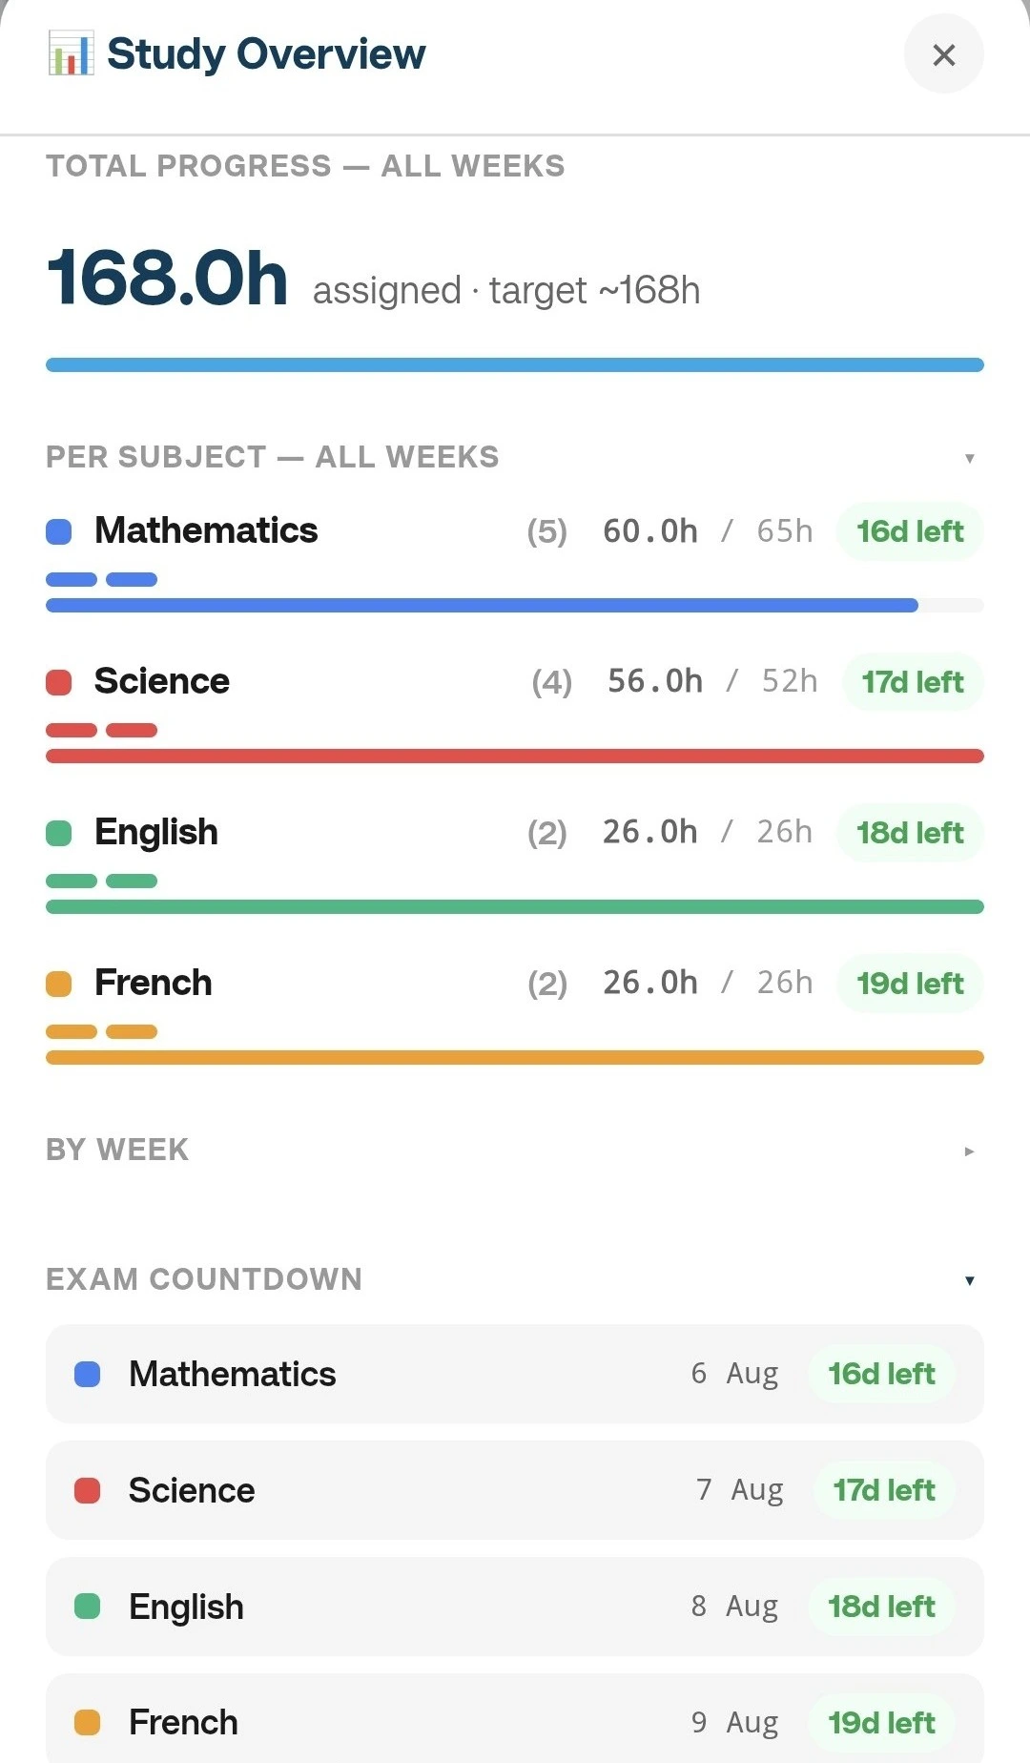Image resolution: width=1030 pixels, height=1763 pixels.
Task: Click the total progress bar under 168.0h
Action: [x=515, y=364]
